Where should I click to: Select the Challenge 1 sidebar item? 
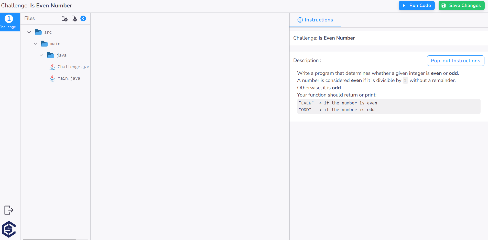(10, 22)
